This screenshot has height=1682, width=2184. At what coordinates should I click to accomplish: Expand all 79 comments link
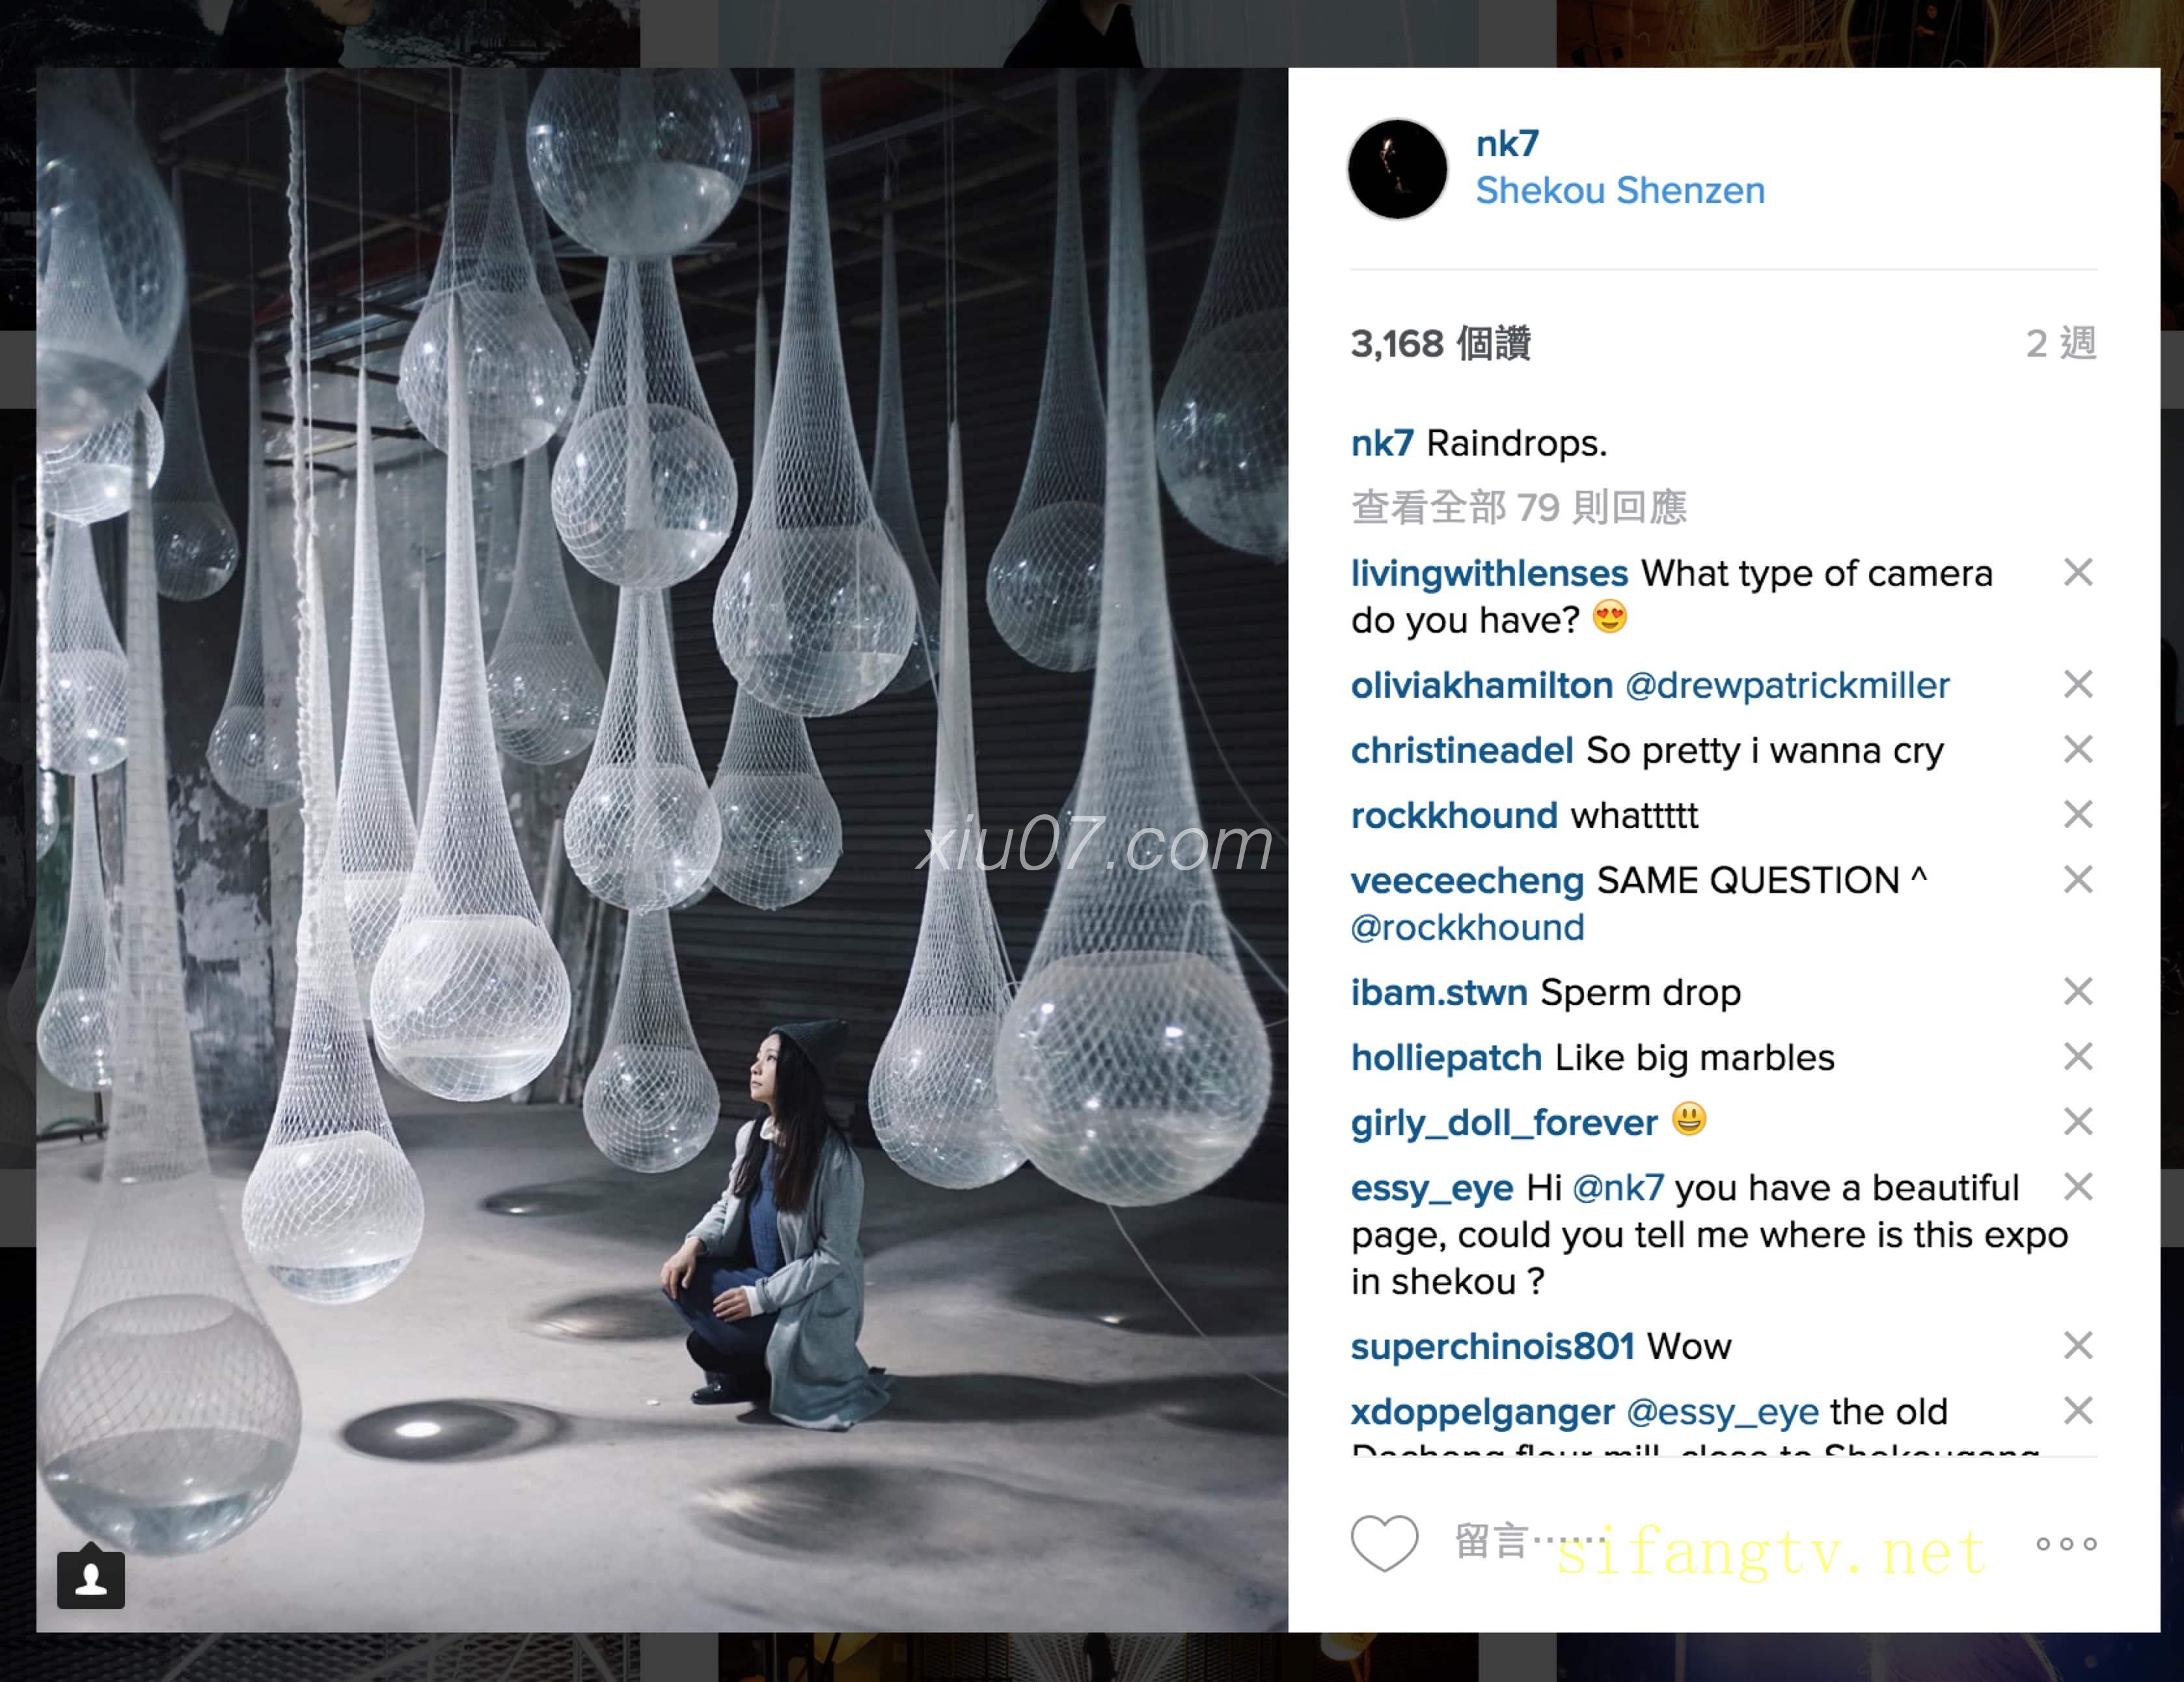pyautogui.click(x=1518, y=507)
